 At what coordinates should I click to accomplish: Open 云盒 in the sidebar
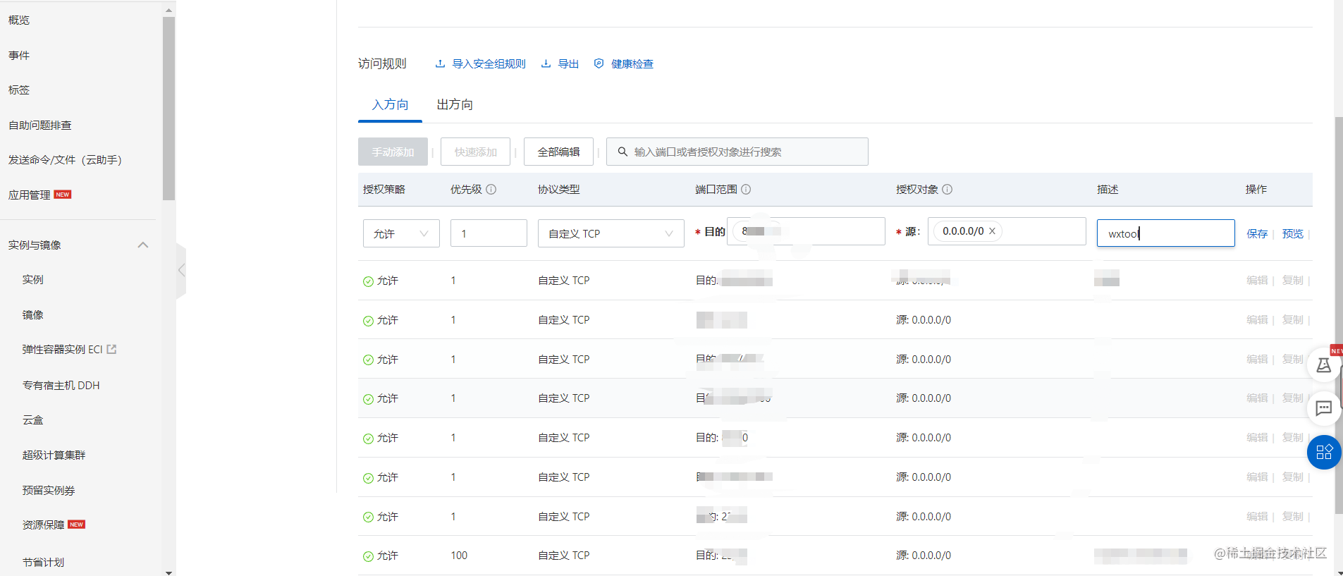tap(33, 420)
